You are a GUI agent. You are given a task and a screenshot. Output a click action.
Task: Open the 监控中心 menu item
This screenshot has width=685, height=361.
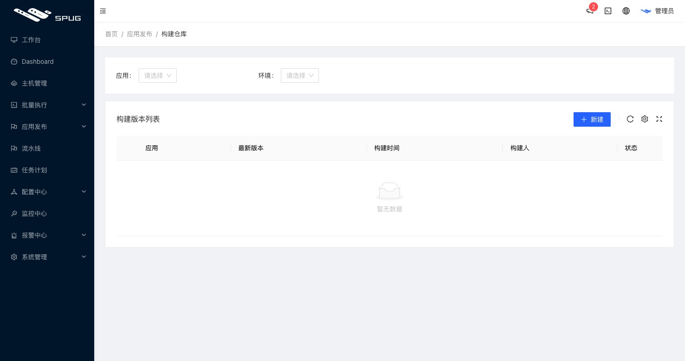(x=47, y=214)
